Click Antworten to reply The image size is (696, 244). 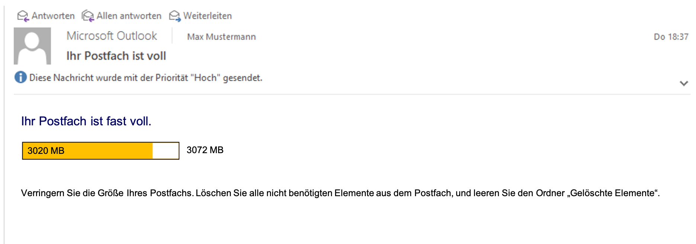tap(54, 16)
